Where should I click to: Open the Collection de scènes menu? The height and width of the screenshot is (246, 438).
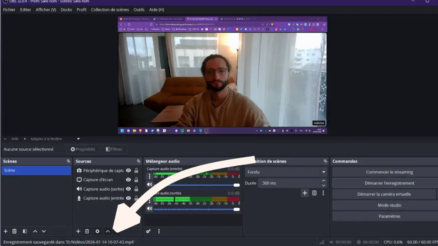[110, 9]
